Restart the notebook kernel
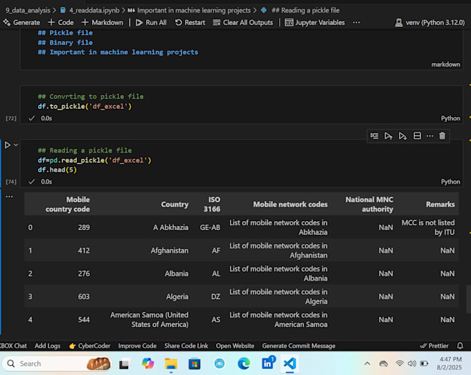This screenshot has height=375, width=471. (x=190, y=23)
